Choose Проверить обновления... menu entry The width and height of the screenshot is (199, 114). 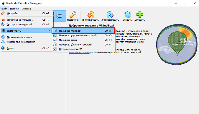point(27,37)
